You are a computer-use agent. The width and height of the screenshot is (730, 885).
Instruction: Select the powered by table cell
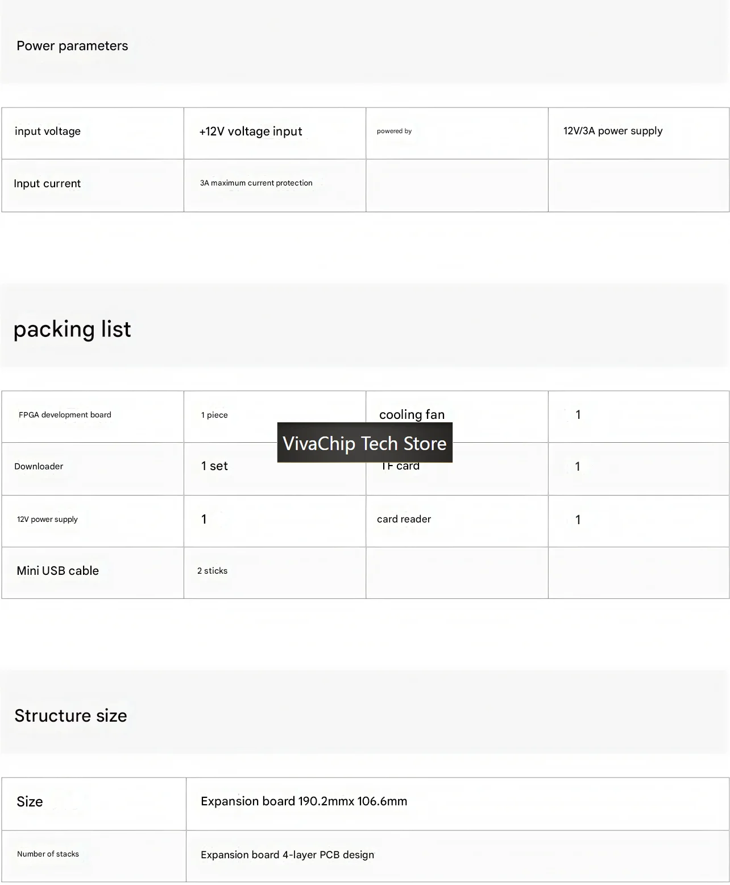[x=457, y=133]
